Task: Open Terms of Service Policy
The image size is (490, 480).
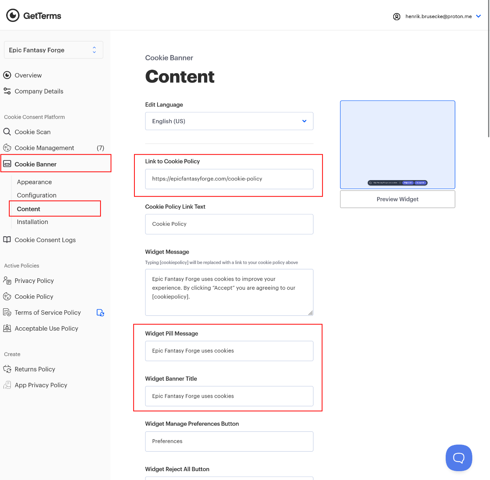Action: (x=48, y=313)
